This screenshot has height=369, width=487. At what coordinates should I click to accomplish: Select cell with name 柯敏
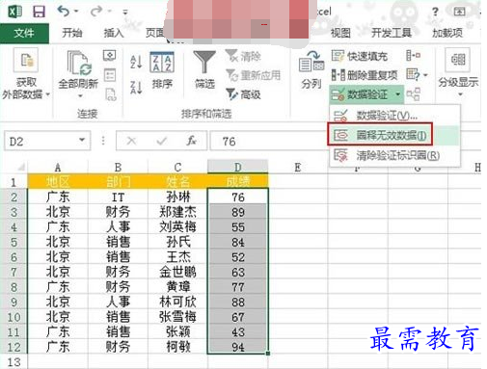tap(177, 347)
